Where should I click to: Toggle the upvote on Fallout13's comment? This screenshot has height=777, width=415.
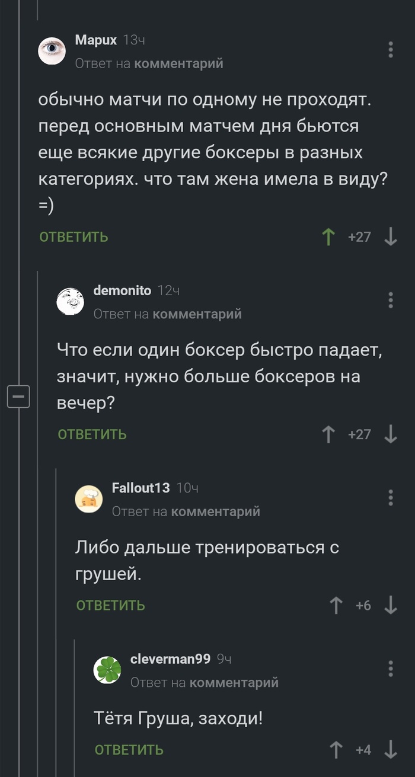pos(335,606)
